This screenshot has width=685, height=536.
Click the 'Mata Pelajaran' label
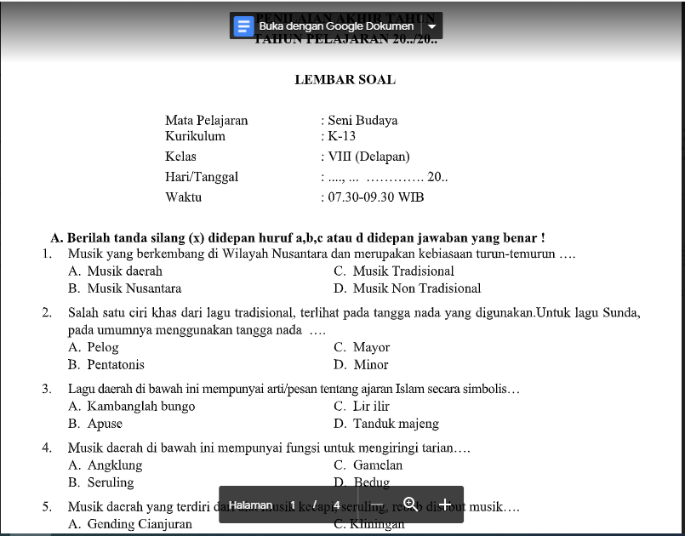coord(206,120)
